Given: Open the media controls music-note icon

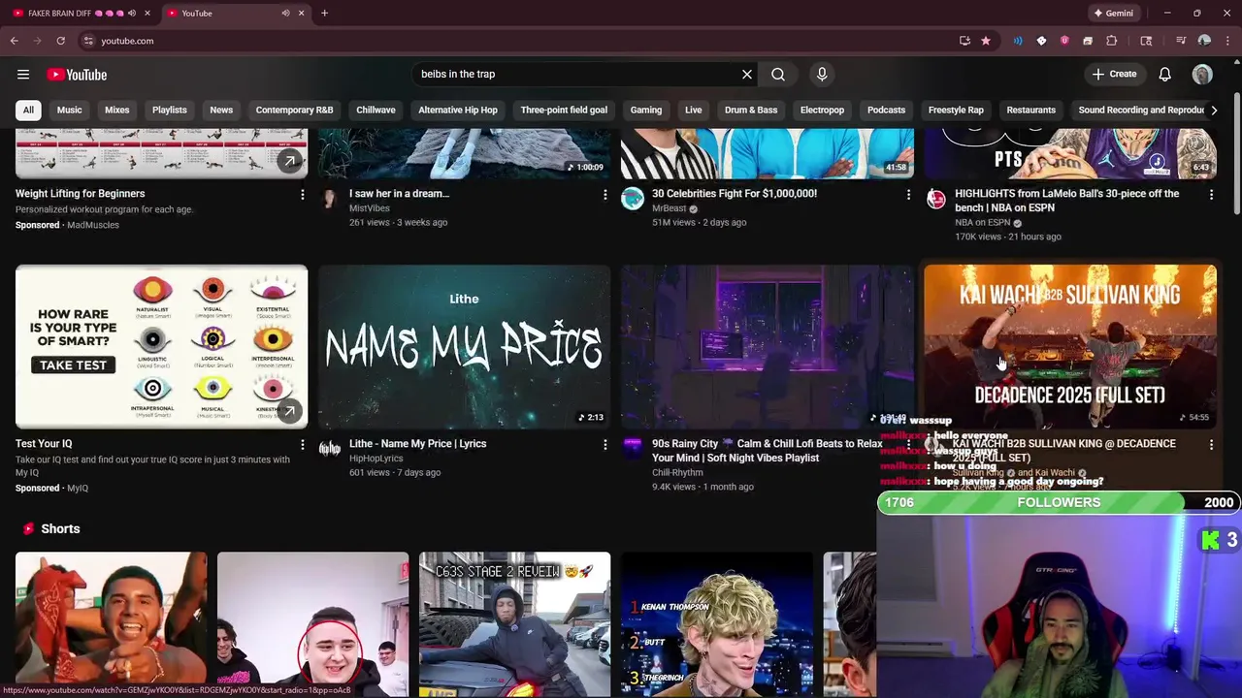Looking at the screenshot, I should tap(1181, 41).
